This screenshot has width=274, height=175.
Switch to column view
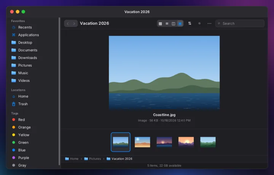tap(174, 23)
